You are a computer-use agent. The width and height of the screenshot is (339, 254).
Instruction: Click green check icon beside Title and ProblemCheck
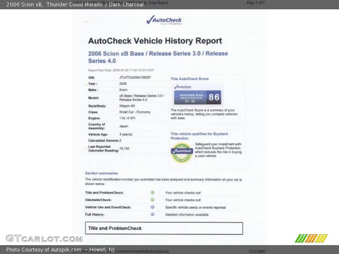click(153, 193)
